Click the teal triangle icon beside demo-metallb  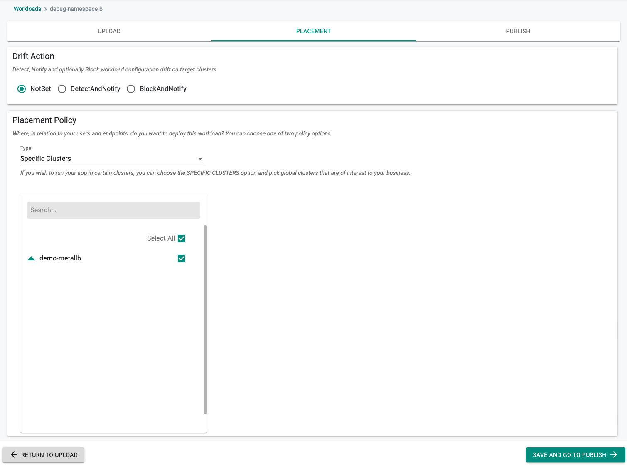[31, 258]
